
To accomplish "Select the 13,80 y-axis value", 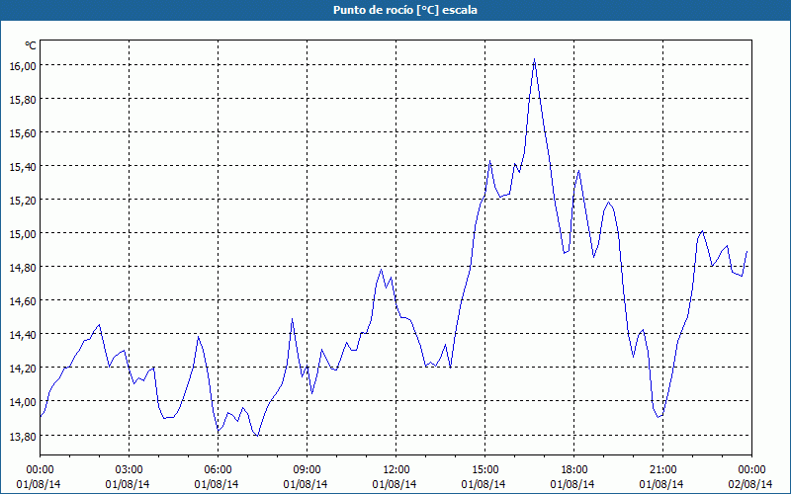I will 23,436.
